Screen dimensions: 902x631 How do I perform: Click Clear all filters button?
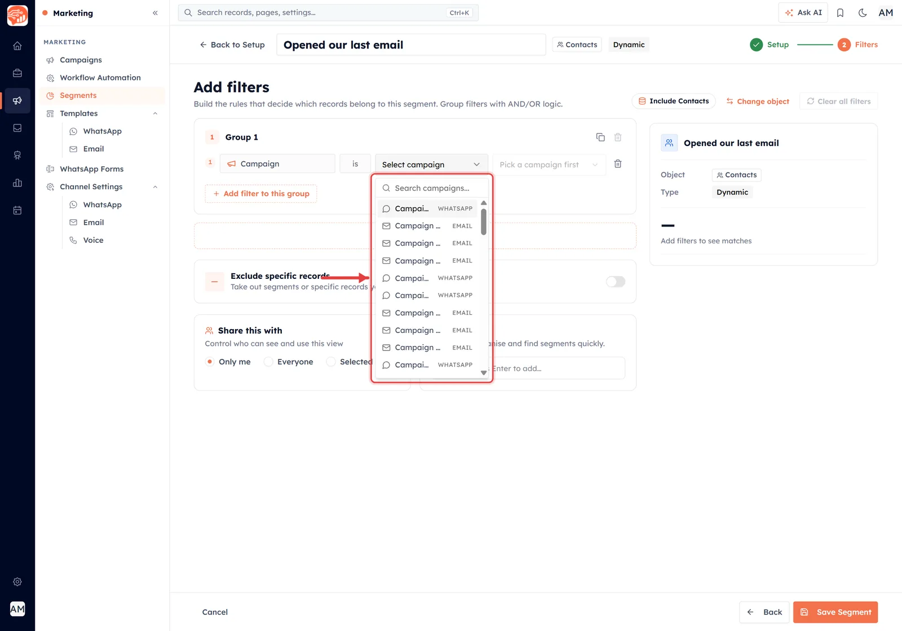tap(838, 101)
